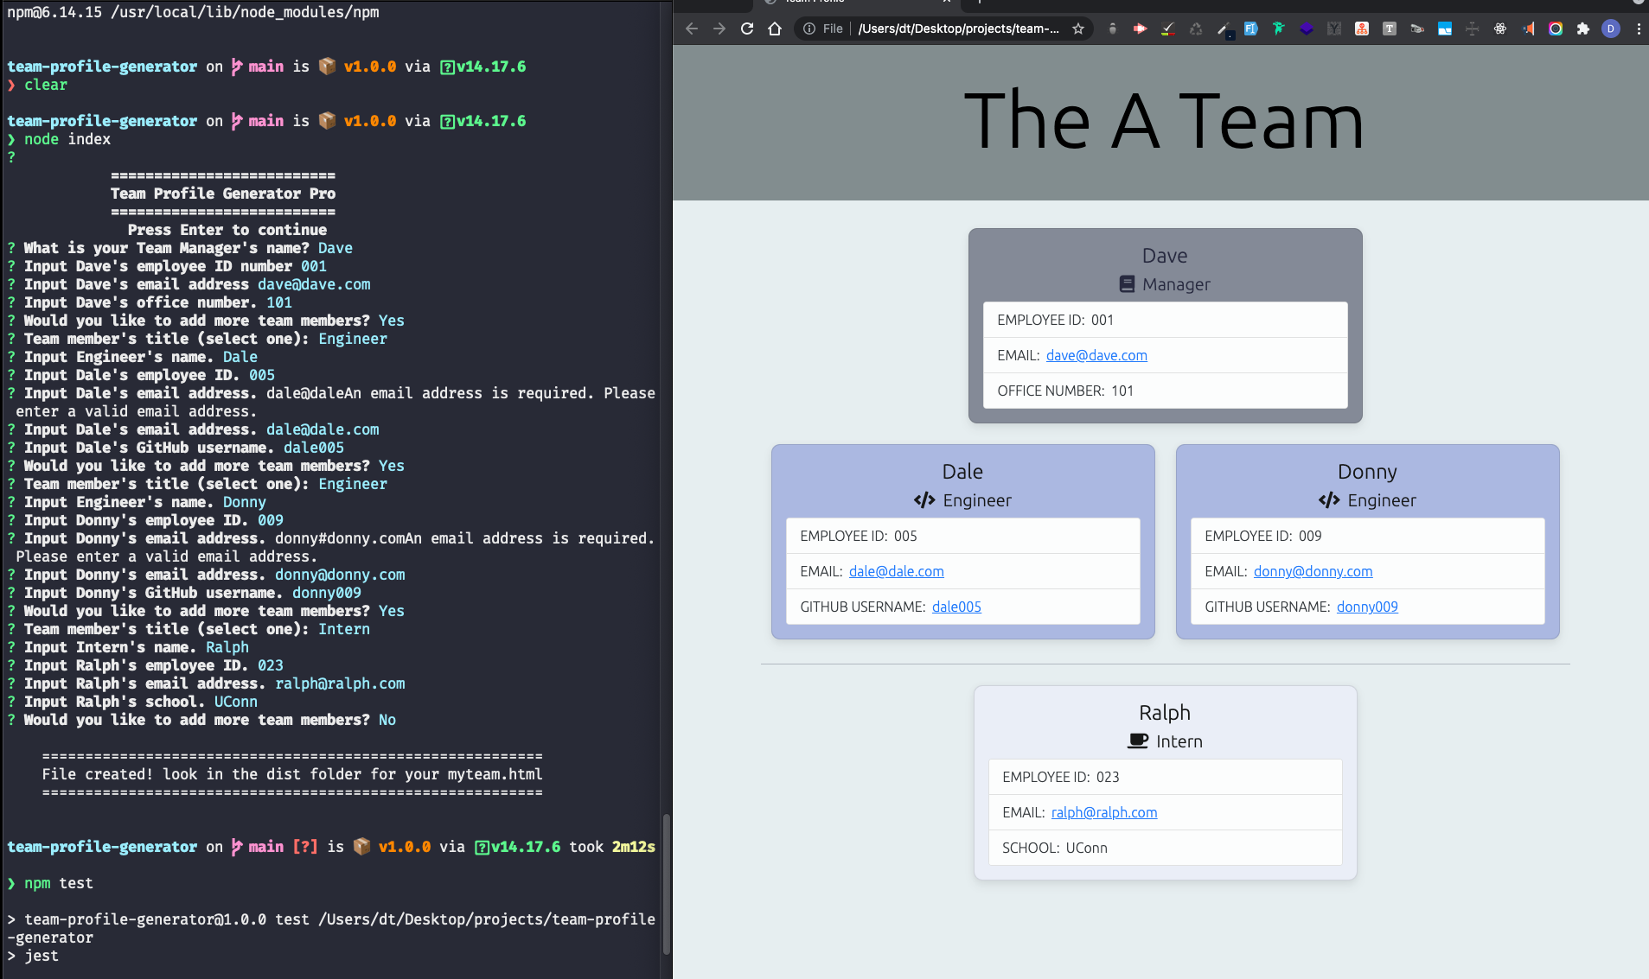
Task: Click the forward navigation arrow
Action: (x=719, y=29)
